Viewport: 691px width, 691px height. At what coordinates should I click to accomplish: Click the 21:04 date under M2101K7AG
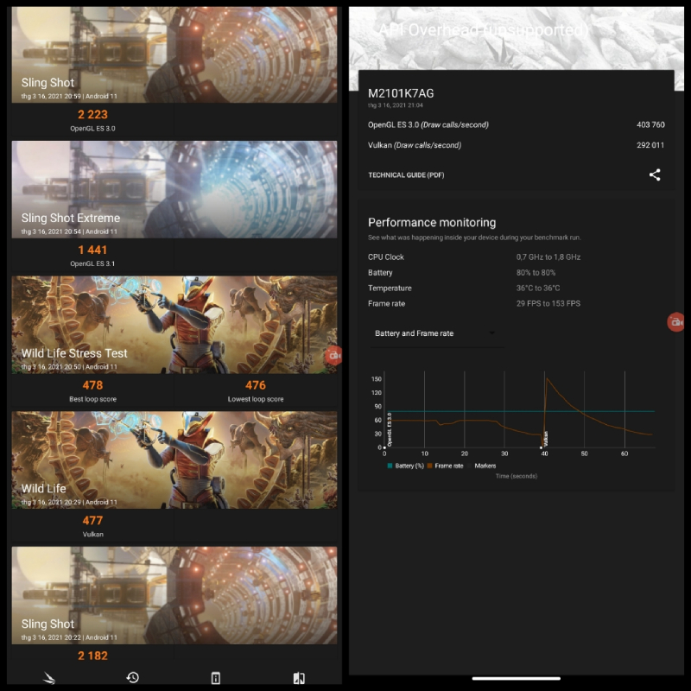click(x=396, y=105)
